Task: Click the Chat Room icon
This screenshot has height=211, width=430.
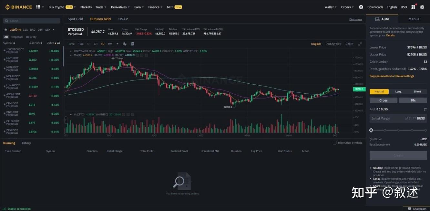Action: [410, 209]
